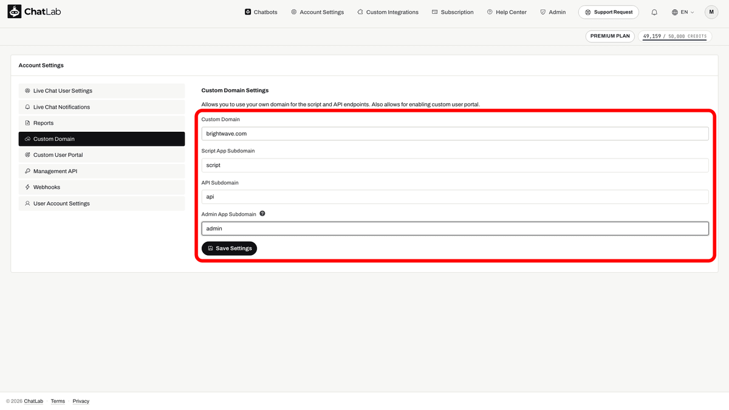Click the API Subdomain input field
The height and width of the screenshot is (410, 729).
pyautogui.click(x=455, y=197)
